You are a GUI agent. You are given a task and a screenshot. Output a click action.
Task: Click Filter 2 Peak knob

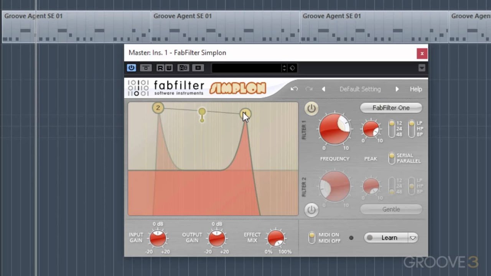(x=371, y=186)
